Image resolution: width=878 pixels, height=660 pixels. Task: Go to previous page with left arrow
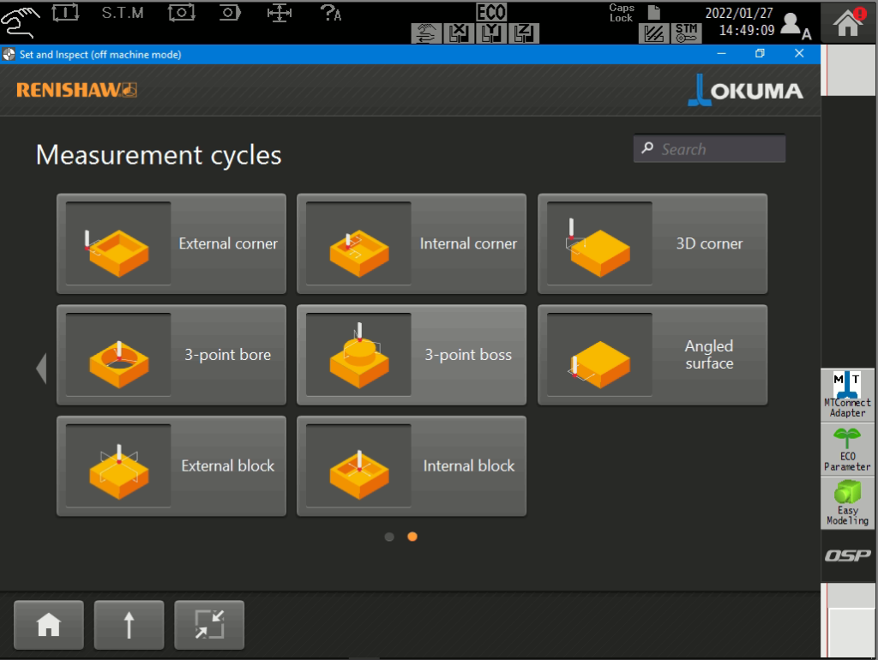pos(40,368)
